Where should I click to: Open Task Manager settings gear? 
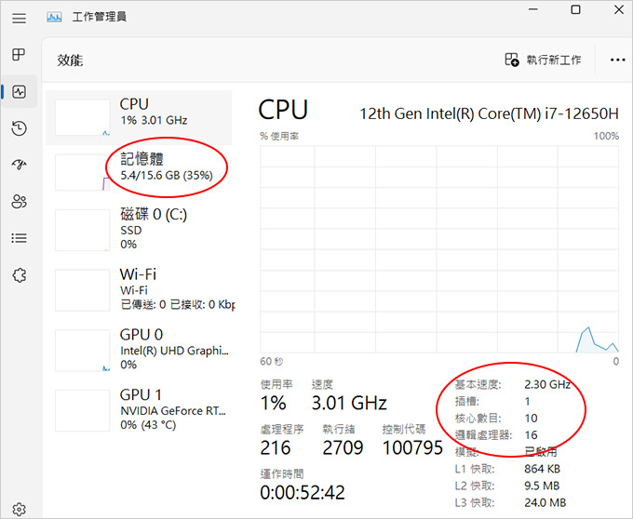point(19,509)
